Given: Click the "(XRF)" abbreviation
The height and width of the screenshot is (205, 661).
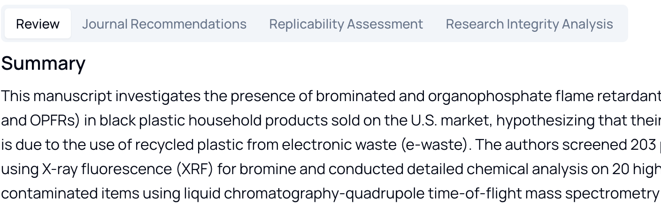Looking at the screenshot, I should pyautogui.click(x=194, y=169).
